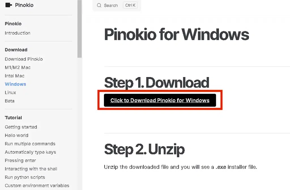
Task: Go to Download Pinokio page
Action: (24, 59)
